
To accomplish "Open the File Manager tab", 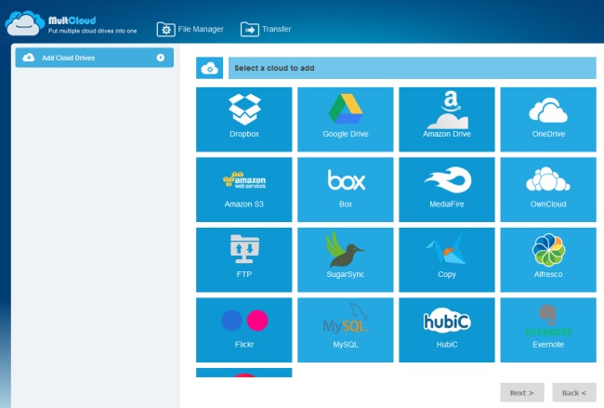I will pos(190,30).
